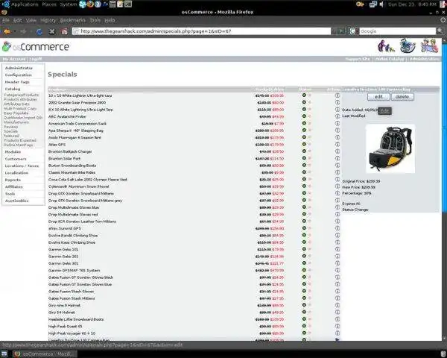
Task: Click info icon for High Peak Quest 65
Action: 337,326
